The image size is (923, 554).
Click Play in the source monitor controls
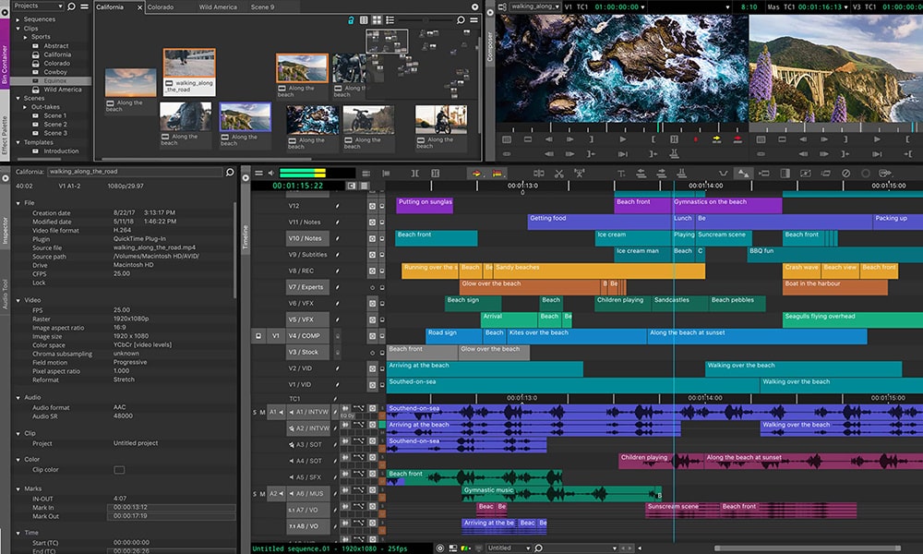[622, 139]
